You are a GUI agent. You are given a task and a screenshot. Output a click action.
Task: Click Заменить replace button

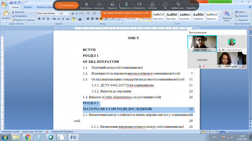pyautogui.click(x=241, y=16)
